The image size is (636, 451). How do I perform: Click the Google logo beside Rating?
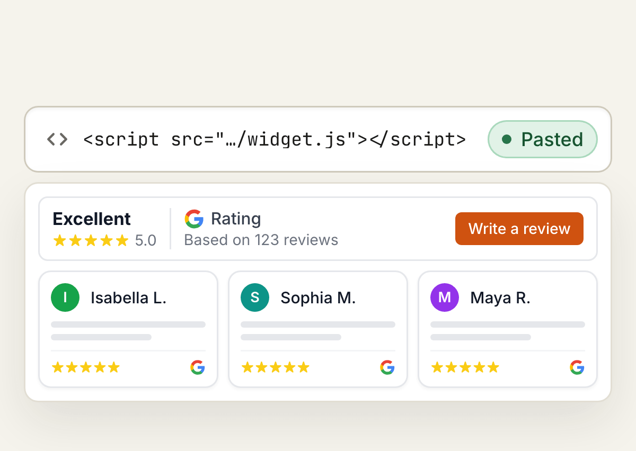click(x=194, y=219)
